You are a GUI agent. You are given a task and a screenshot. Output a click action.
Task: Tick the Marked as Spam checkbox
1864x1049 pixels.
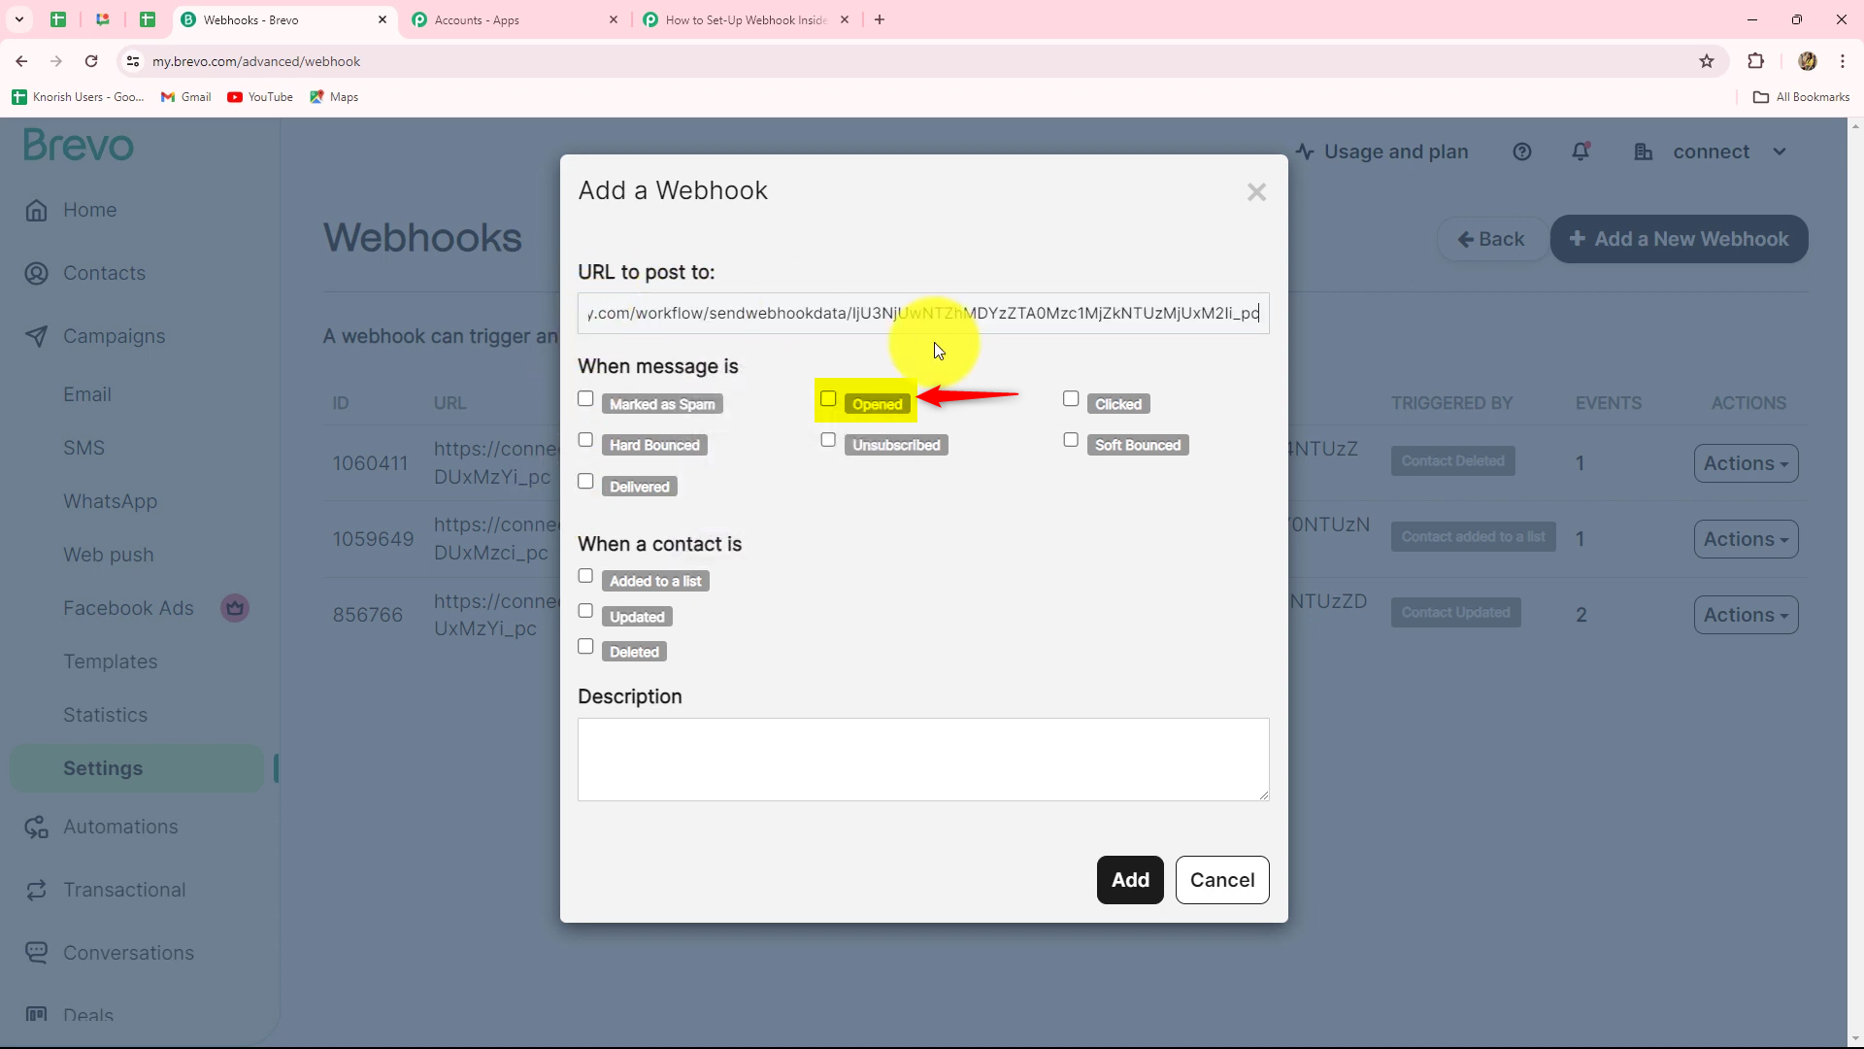(x=585, y=399)
